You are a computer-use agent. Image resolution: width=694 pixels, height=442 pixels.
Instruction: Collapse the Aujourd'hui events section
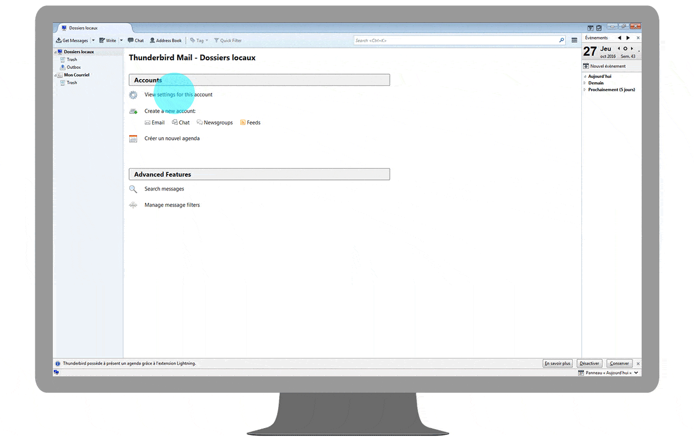click(585, 76)
